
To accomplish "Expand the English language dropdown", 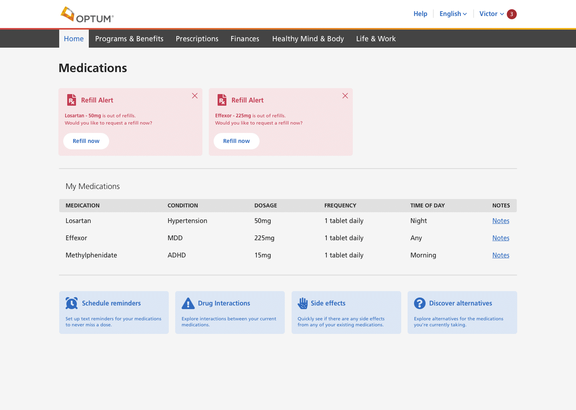I will pyautogui.click(x=453, y=14).
